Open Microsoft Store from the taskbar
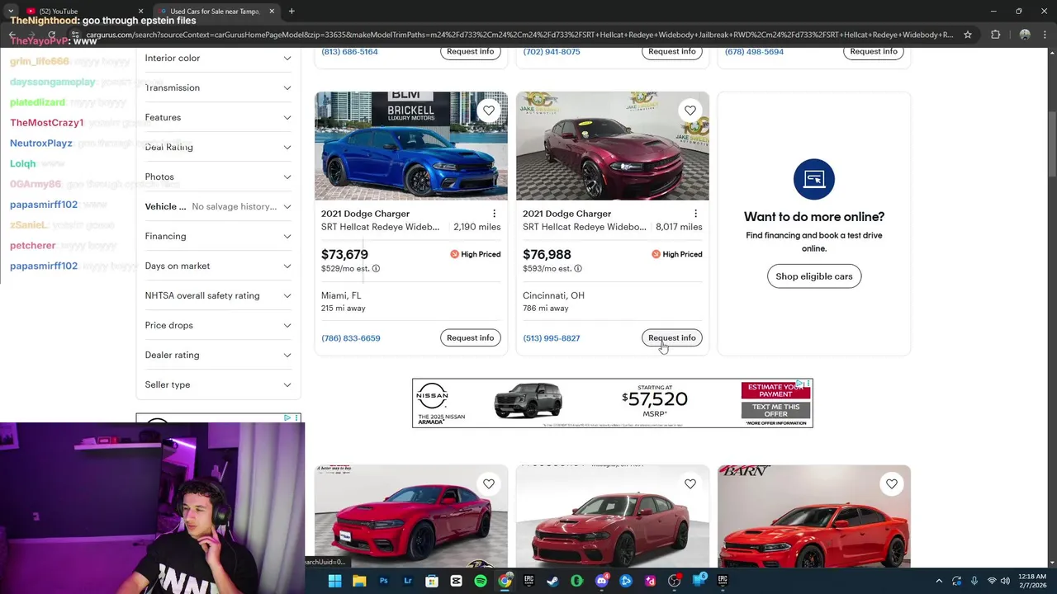The width and height of the screenshot is (1057, 594). pos(432,581)
